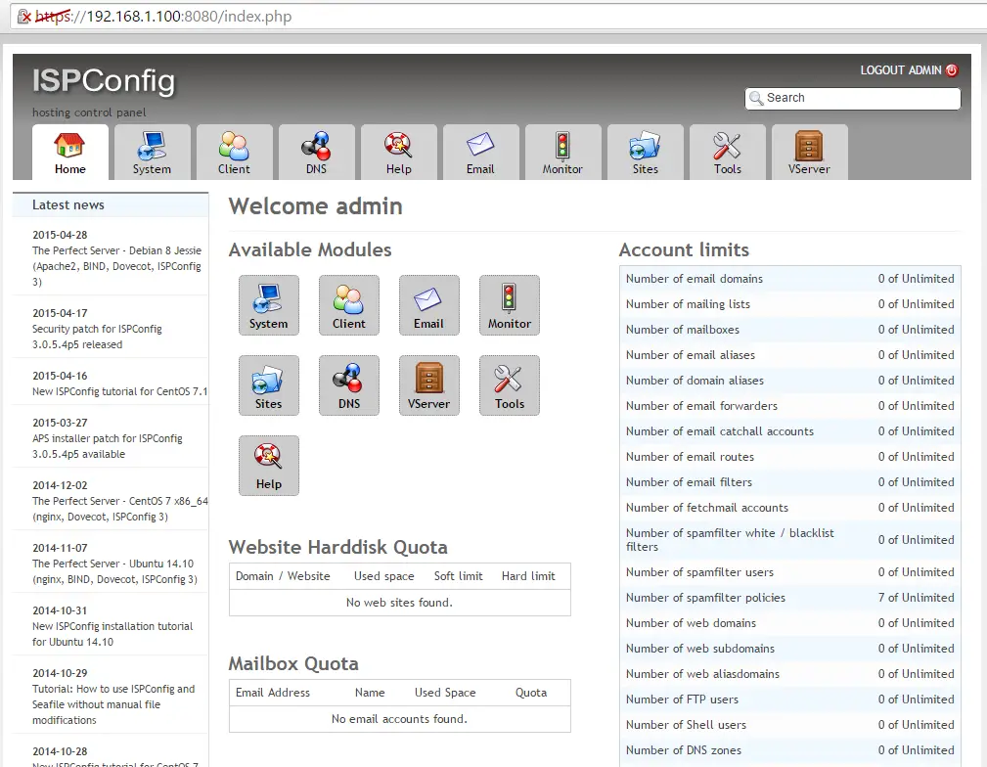
Task: Select the Number of email catchall accounts row
Action: (790, 431)
